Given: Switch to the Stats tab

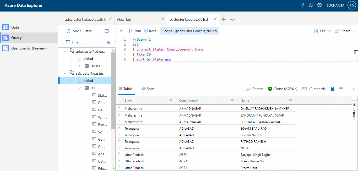Looking at the screenshot, I should click(x=148, y=89).
